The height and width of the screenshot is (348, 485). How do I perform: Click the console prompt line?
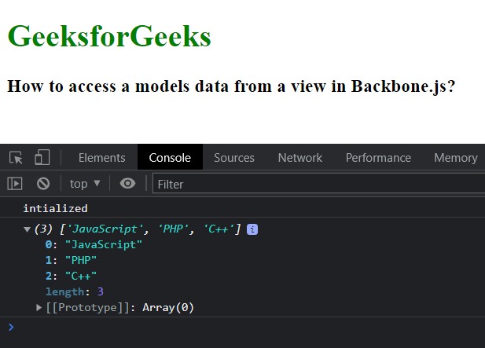[236, 327]
